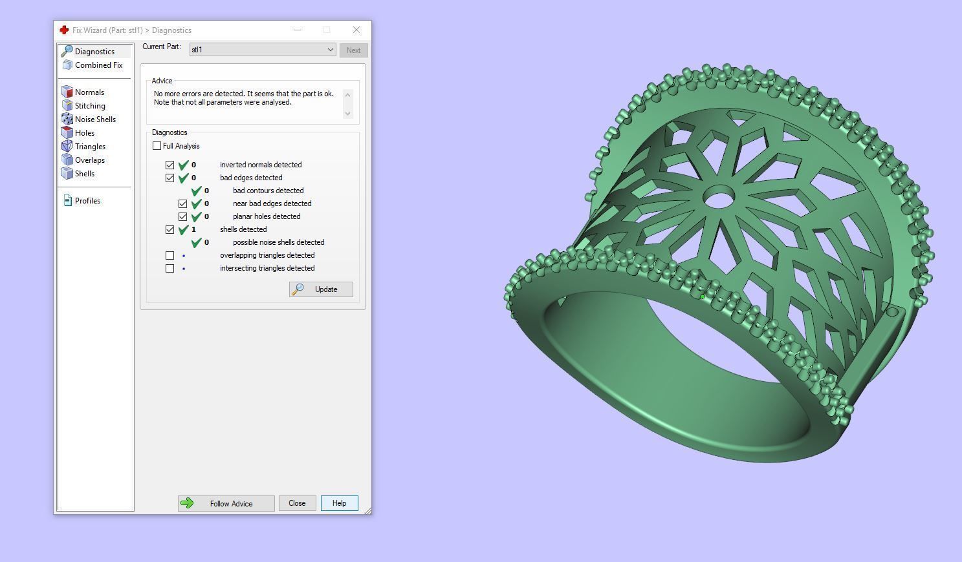Click the Noise Shells icon
Screen dimensions: 962x562
pos(67,119)
